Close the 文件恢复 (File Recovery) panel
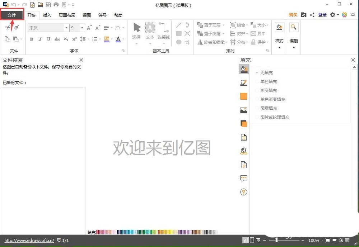The height and width of the screenshot is (247, 359). (x=81, y=60)
